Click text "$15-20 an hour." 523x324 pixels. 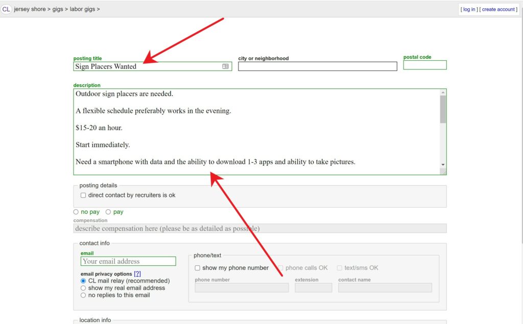pyautogui.click(x=99, y=128)
